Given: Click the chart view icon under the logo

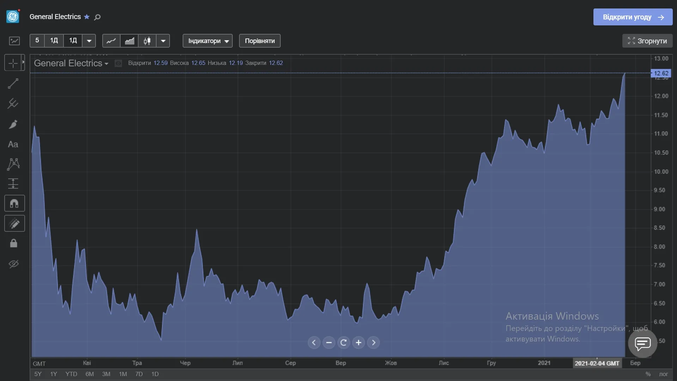Looking at the screenshot, I should pos(14,41).
